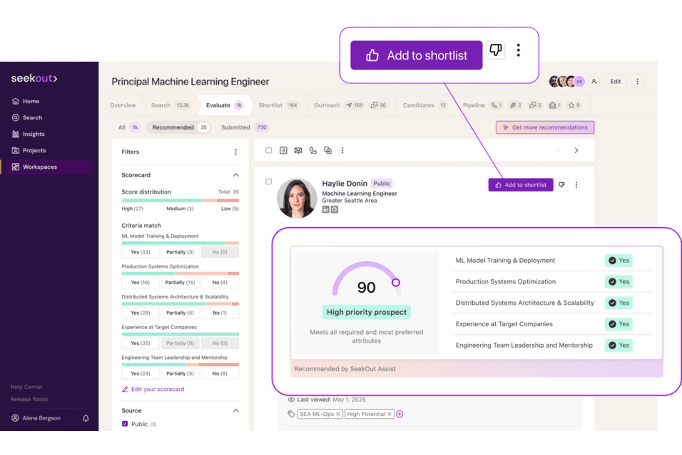The height and width of the screenshot is (455, 682).
Task: Open Projects in the sidebar
Action: (x=29, y=150)
